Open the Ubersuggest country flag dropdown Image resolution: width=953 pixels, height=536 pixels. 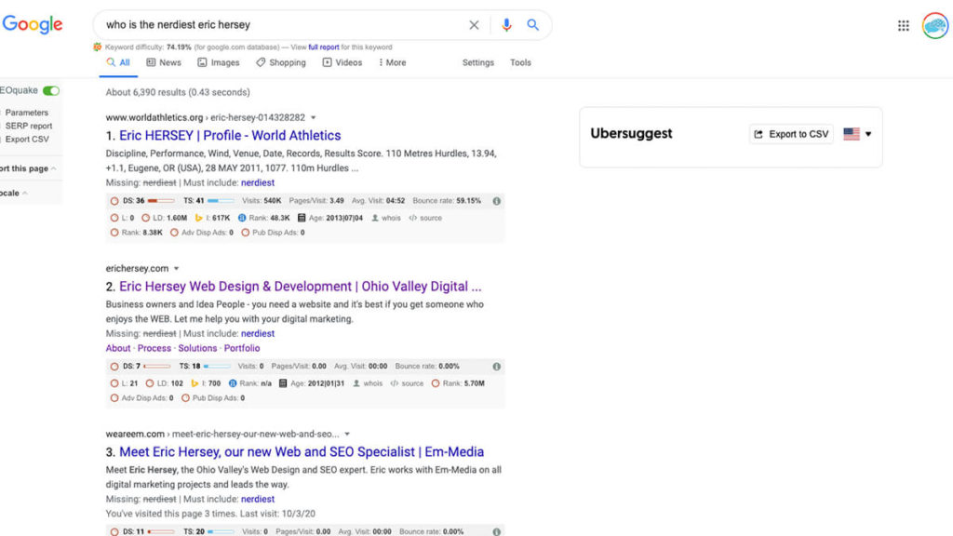tap(857, 134)
